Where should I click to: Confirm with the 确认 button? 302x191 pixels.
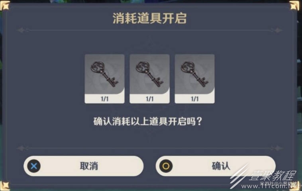click(x=216, y=166)
